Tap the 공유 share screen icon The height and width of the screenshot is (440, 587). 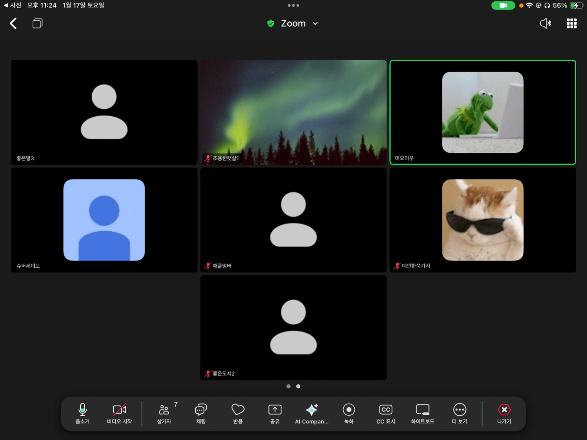click(x=275, y=413)
